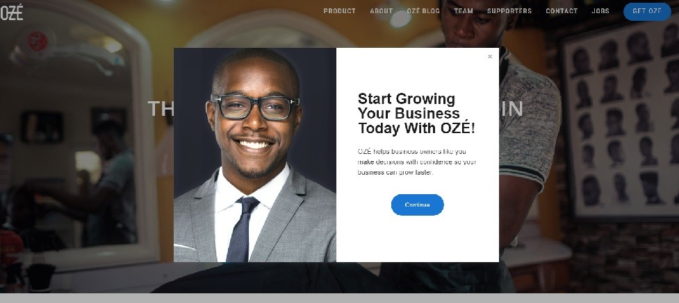
Task: Open the CONTACT nav link
Action: coord(562,11)
